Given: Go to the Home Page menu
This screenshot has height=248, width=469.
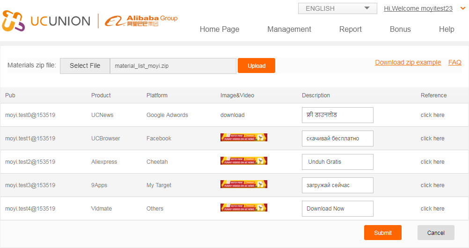Looking at the screenshot, I should click(x=220, y=29).
